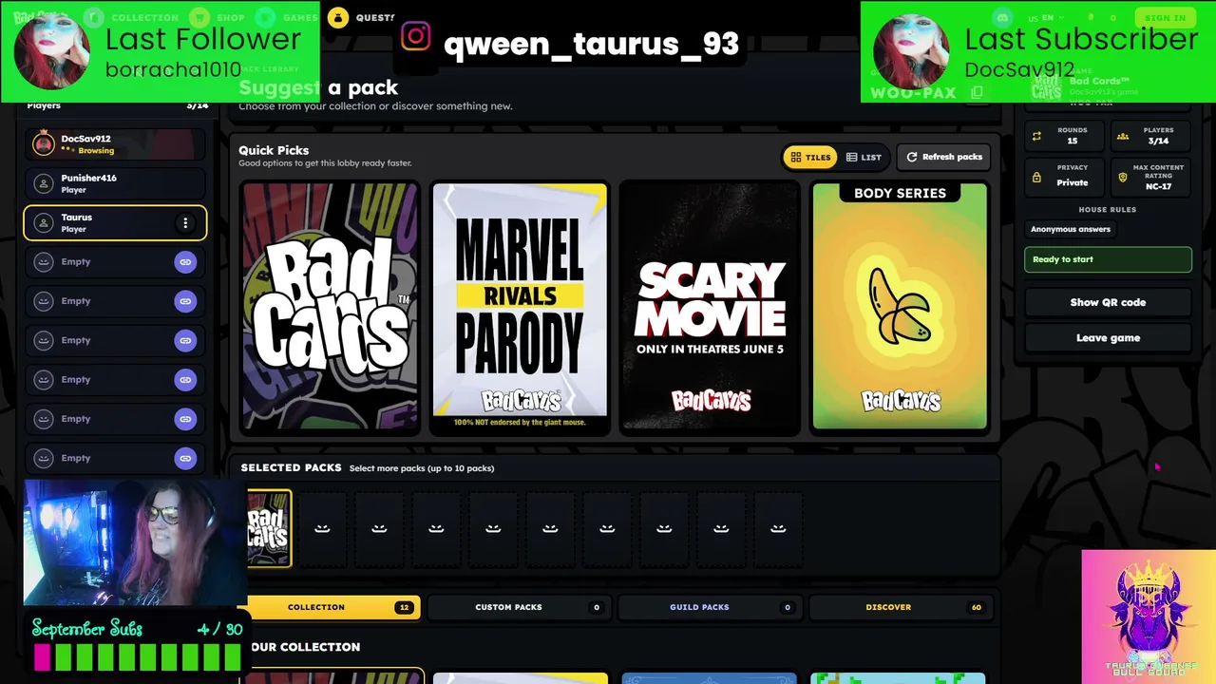The height and width of the screenshot is (684, 1216).
Task: Click the Collection count badge 12
Action: [x=405, y=607]
